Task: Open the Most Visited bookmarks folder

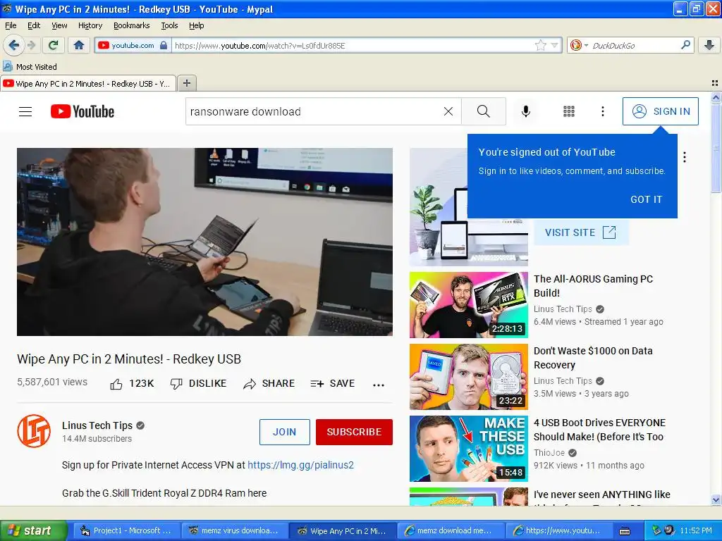Action: pos(30,67)
